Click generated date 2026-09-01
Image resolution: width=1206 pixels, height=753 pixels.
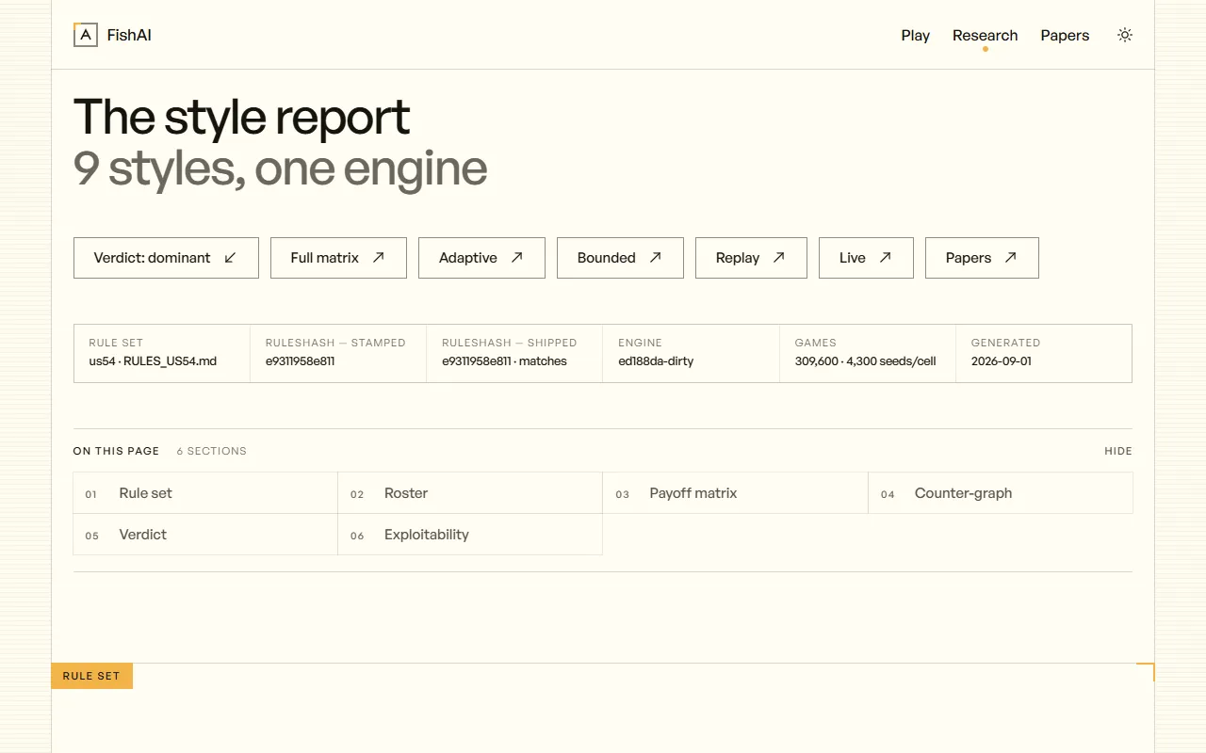point(1001,361)
